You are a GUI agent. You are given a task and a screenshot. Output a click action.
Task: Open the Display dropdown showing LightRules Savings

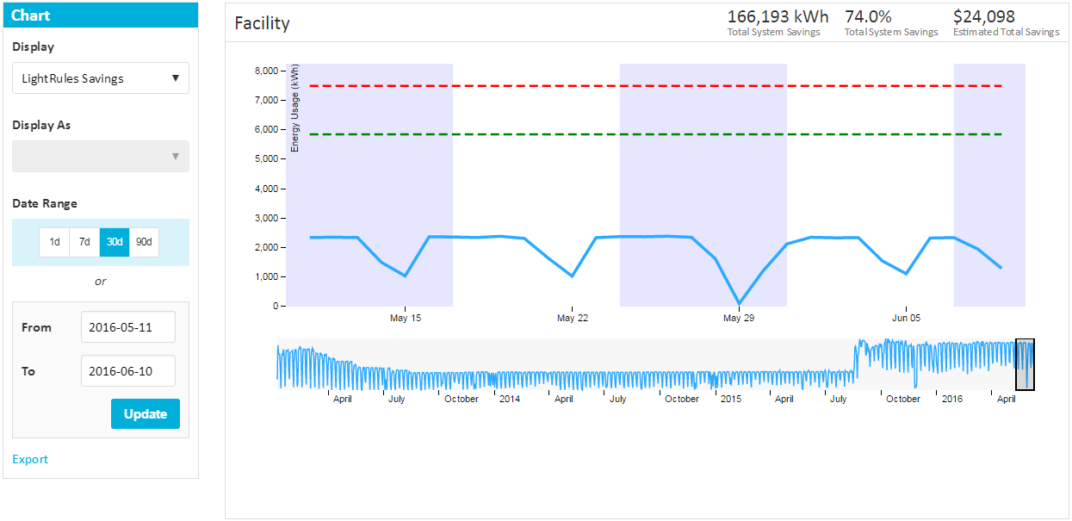click(x=101, y=78)
